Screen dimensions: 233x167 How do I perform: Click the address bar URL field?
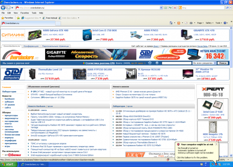(x=87, y=8)
